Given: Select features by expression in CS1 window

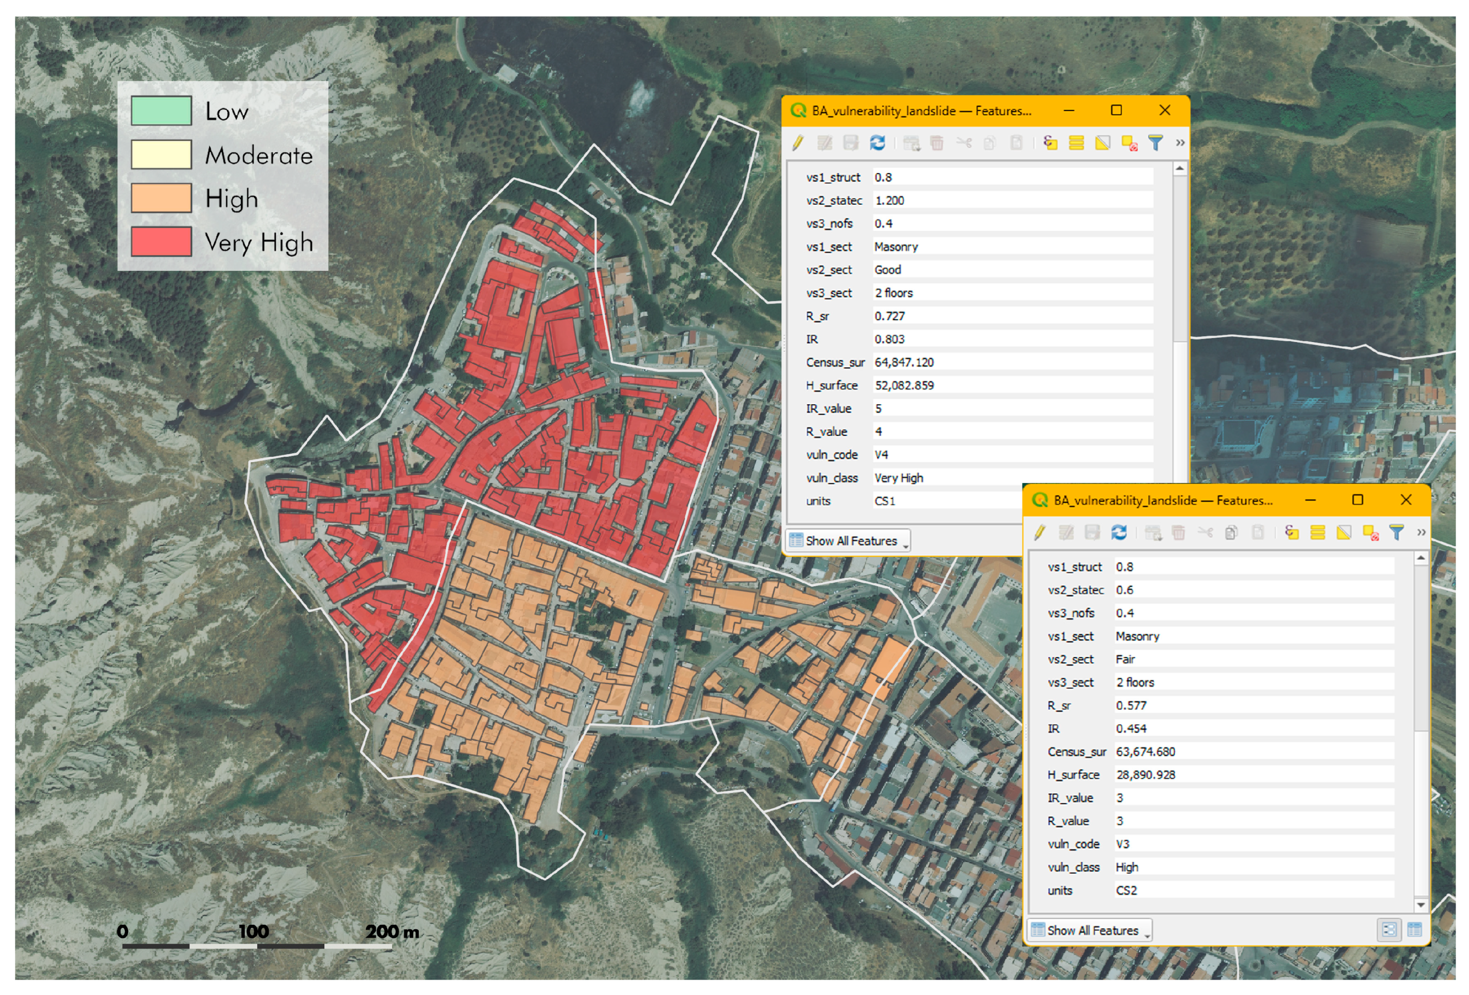Looking at the screenshot, I should tap(1050, 143).
